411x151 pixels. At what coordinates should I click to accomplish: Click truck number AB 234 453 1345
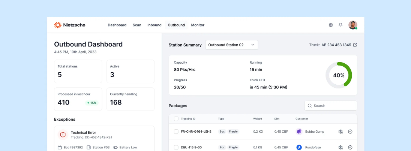pyautogui.click(x=336, y=45)
